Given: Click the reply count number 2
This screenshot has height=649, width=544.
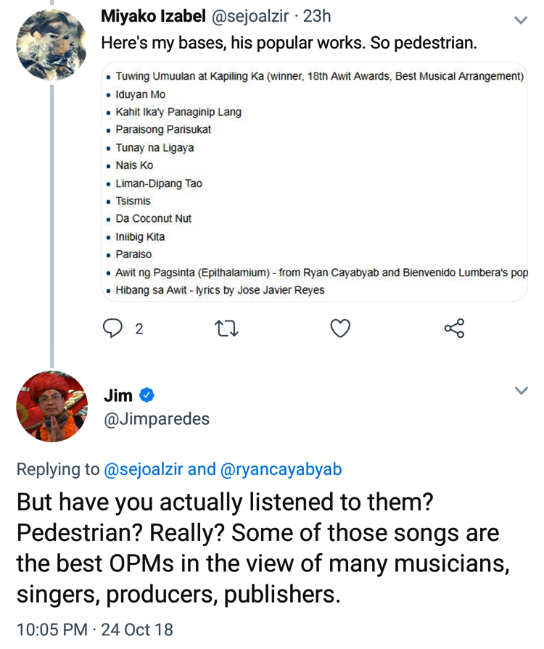Looking at the screenshot, I should click(x=139, y=329).
